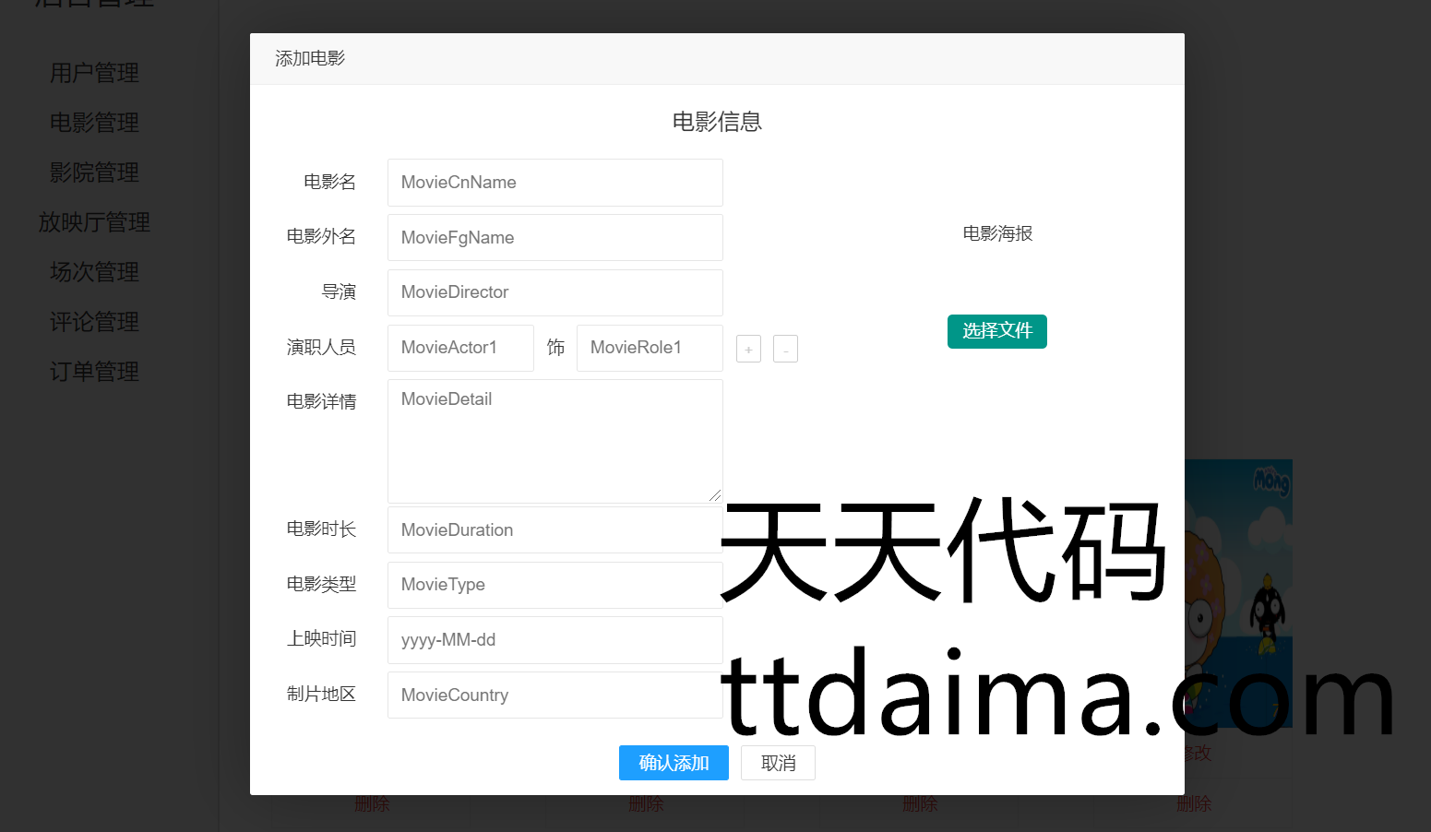Open 订单管理 from the sidebar
1431x832 pixels.
[x=94, y=372]
